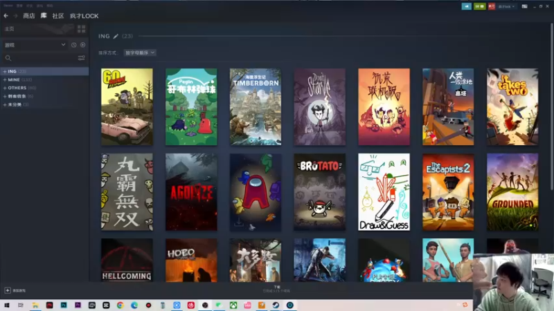
Task: Open the account name dropdown
Action: click(506, 6)
